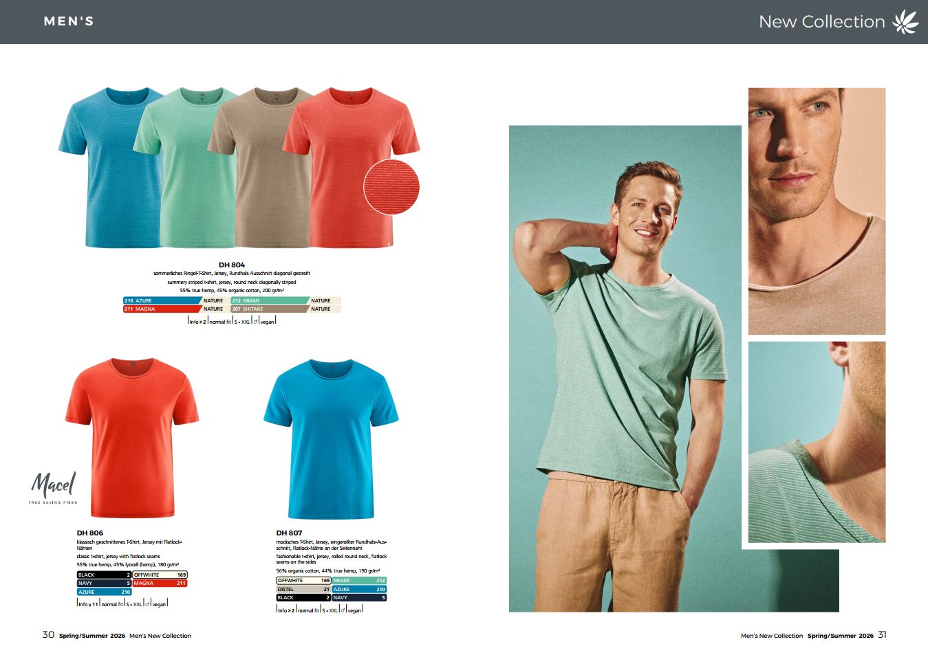Click the circular striped fabric detail swatch

[391, 187]
